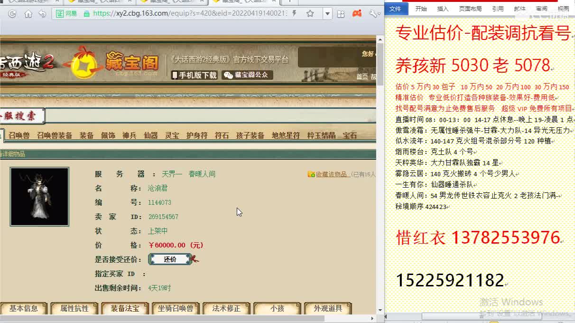Open the 仙器 category tab
575x323 pixels.
point(150,135)
